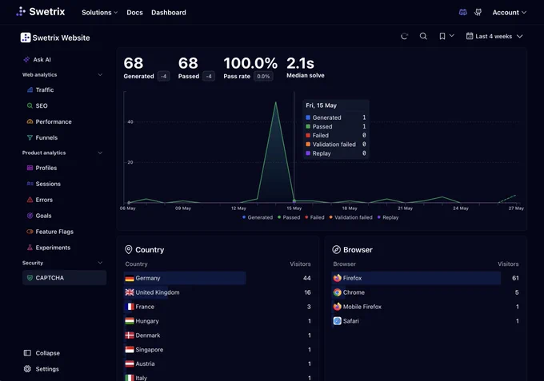Click the CAPTCHA shield icon
Image resolution: width=544 pixels, height=381 pixels.
click(x=30, y=278)
